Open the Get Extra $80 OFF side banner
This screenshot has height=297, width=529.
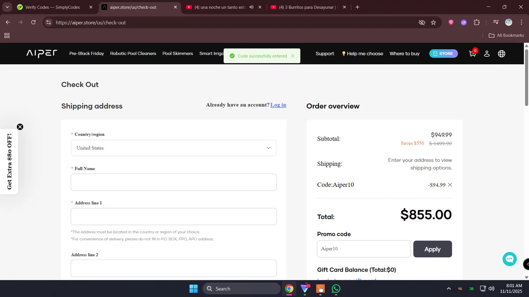point(9,162)
